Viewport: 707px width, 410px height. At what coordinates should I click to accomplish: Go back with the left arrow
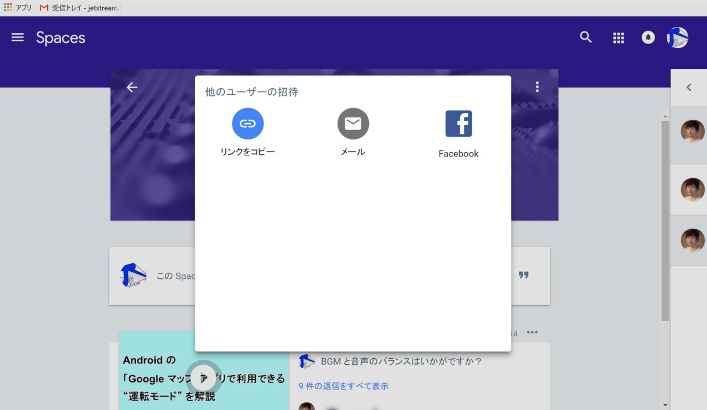click(131, 88)
